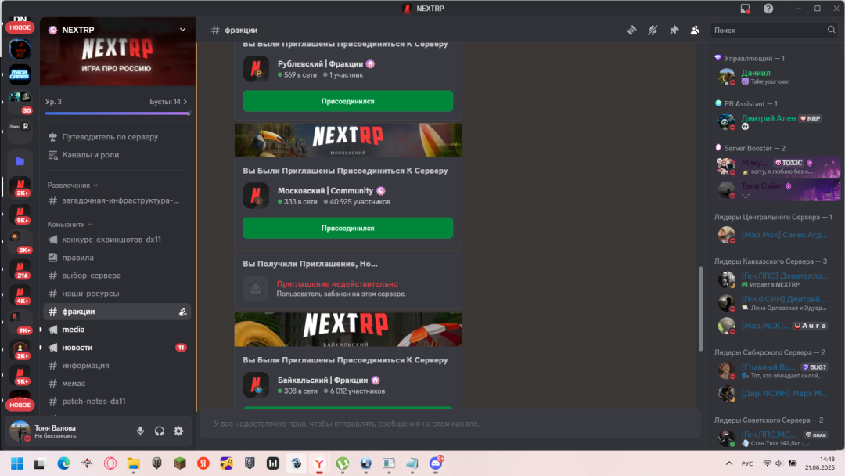Open uTorrent from taskbar

[x=343, y=463]
